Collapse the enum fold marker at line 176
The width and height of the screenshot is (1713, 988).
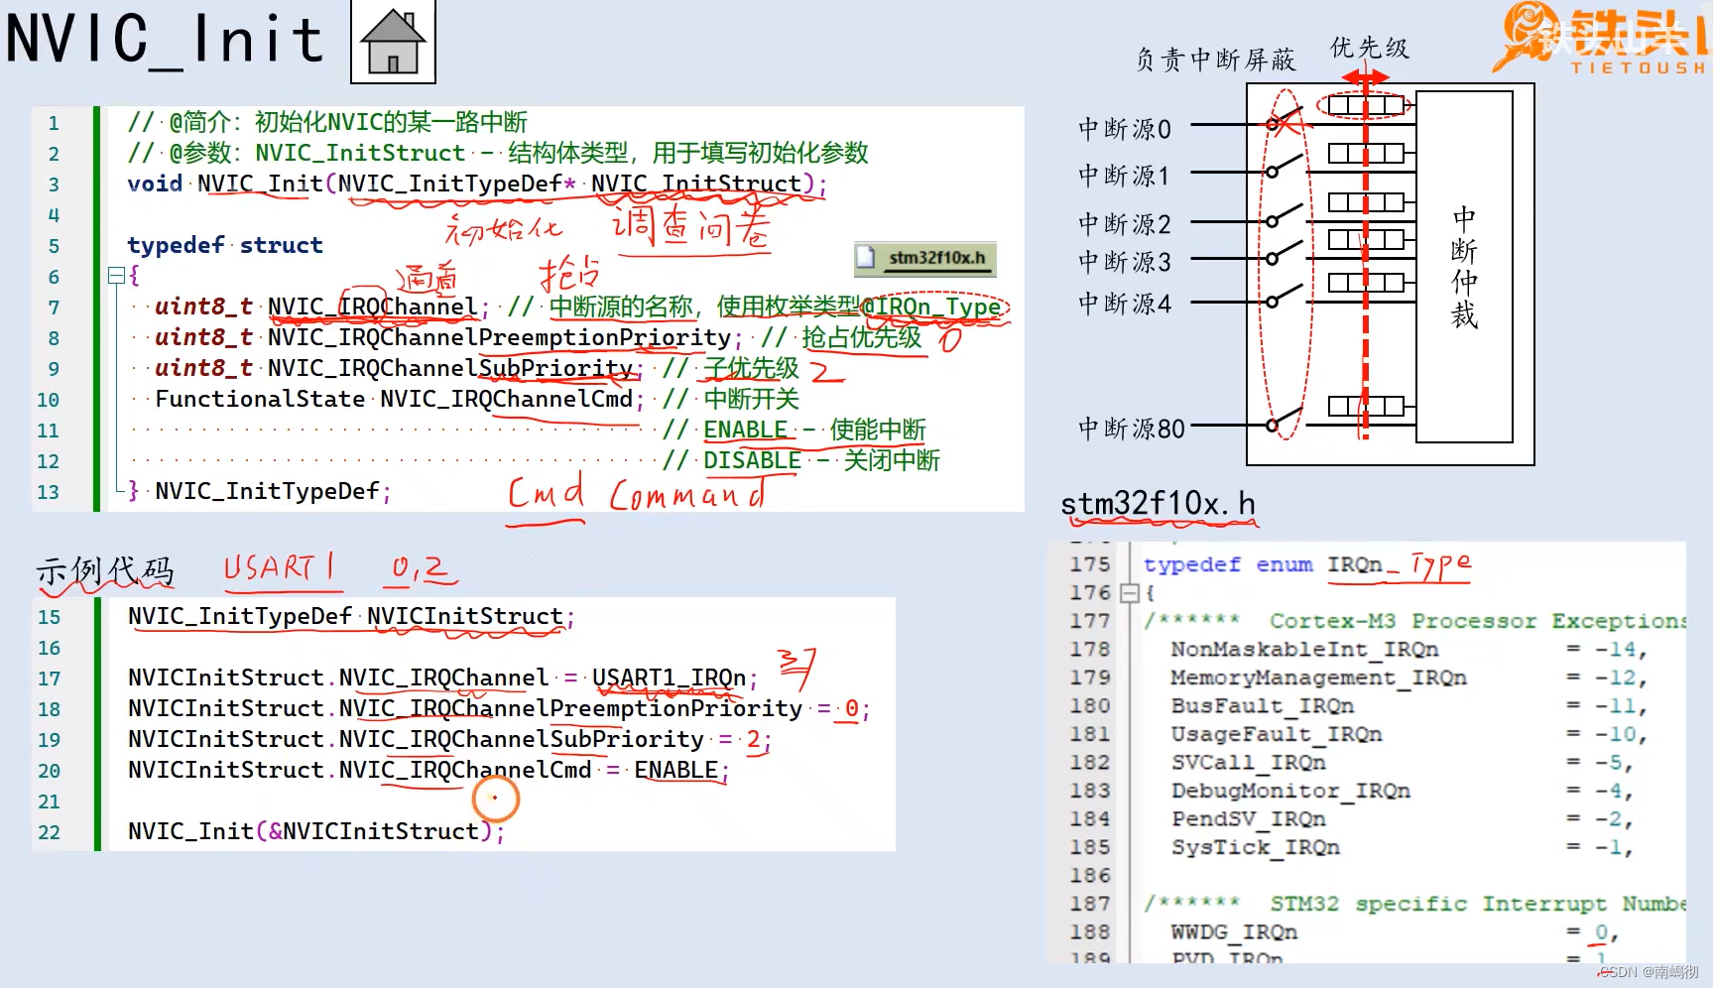[x=1128, y=593]
